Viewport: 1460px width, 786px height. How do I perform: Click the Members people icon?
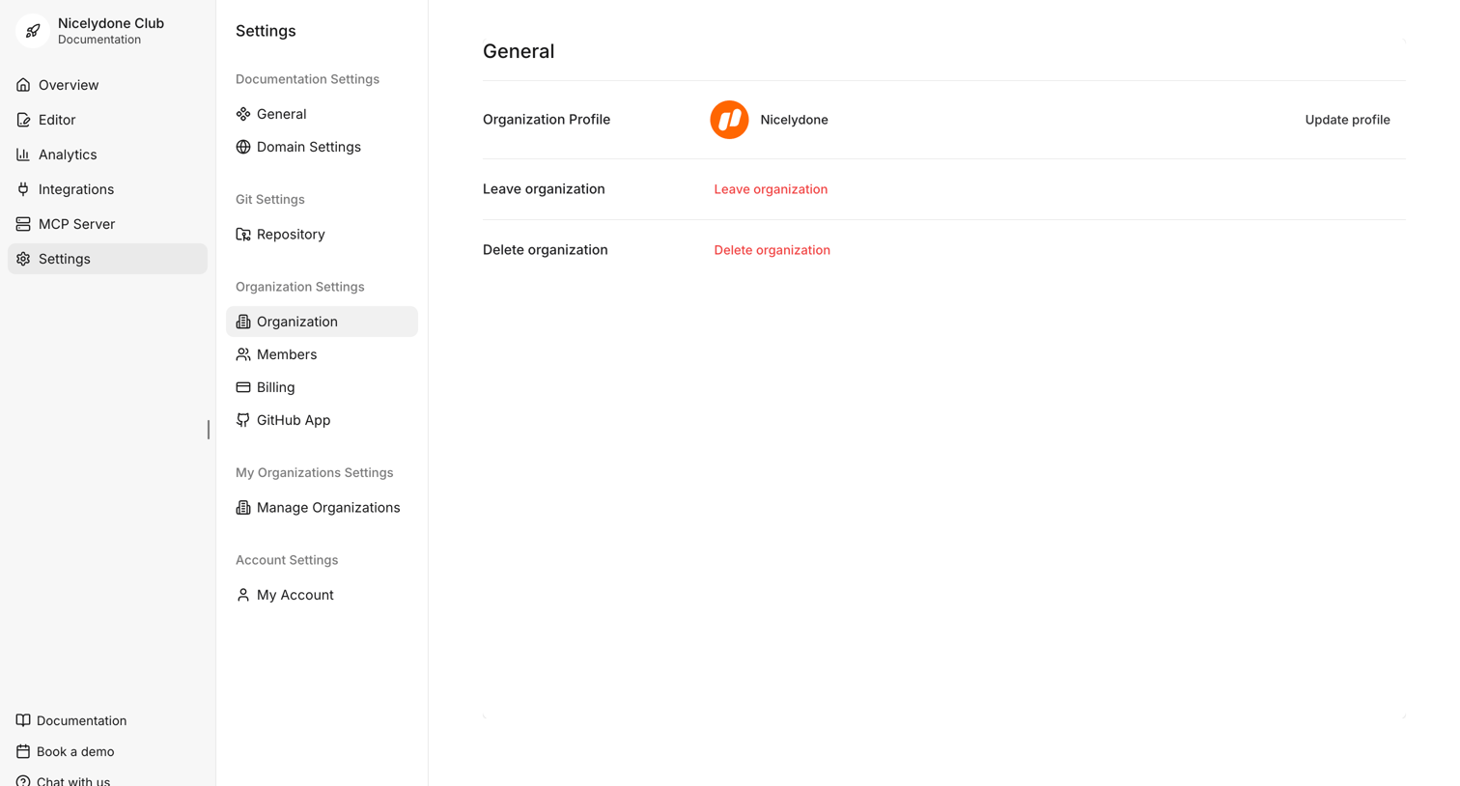[x=243, y=354]
